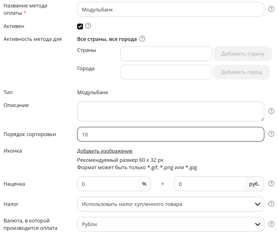Screen dimensions: 278x235
Task: Click the Все страны, все города text
Action: tap(107, 39)
